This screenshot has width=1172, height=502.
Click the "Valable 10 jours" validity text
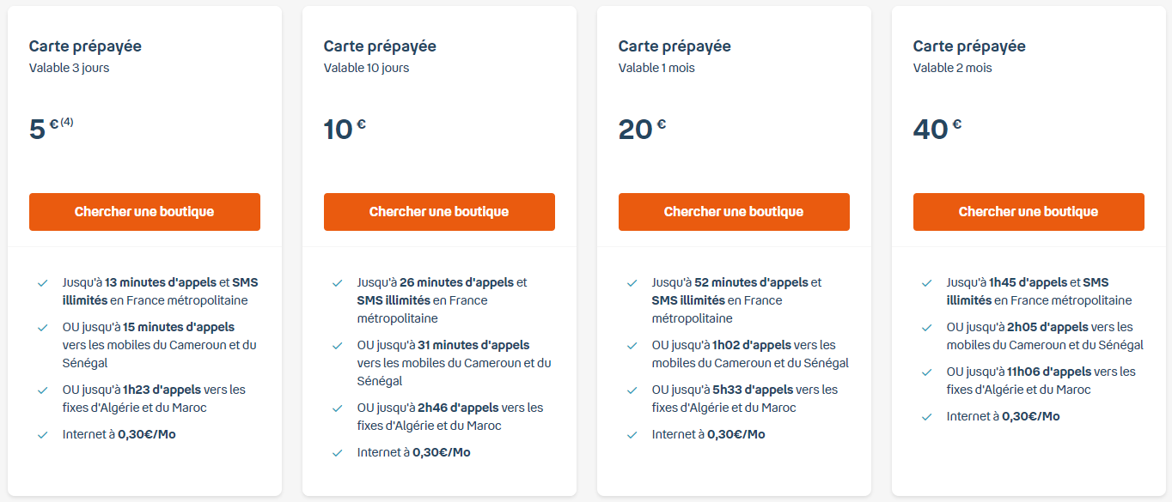click(x=366, y=68)
